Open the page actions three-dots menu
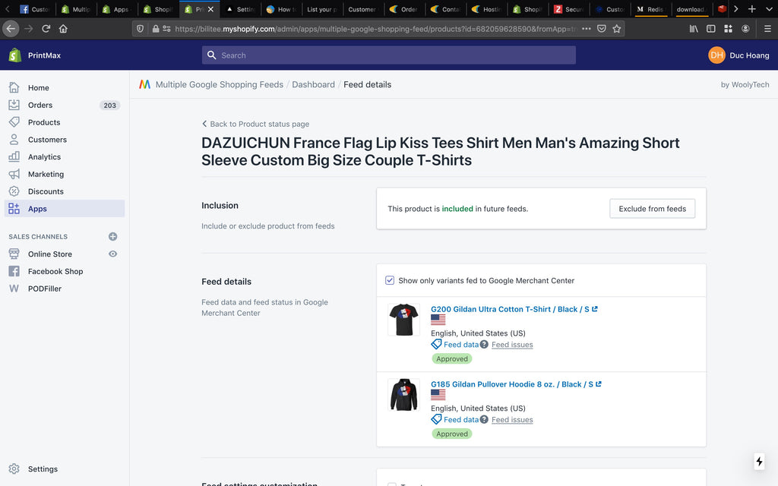Image resolution: width=778 pixels, height=486 pixels. [587, 29]
